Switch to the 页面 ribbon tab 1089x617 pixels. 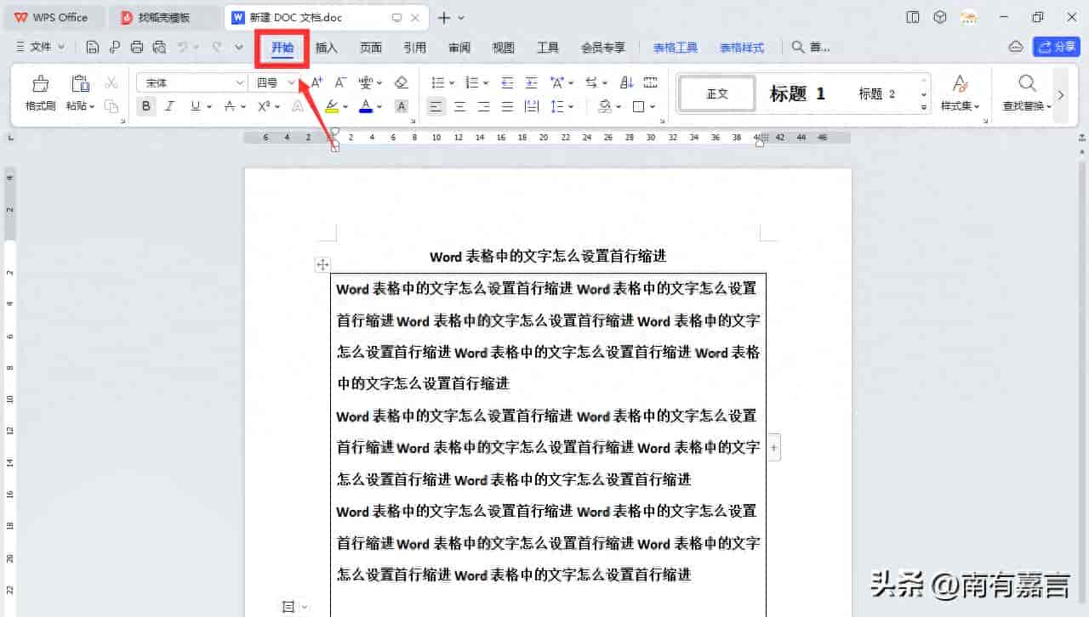coord(371,48)
